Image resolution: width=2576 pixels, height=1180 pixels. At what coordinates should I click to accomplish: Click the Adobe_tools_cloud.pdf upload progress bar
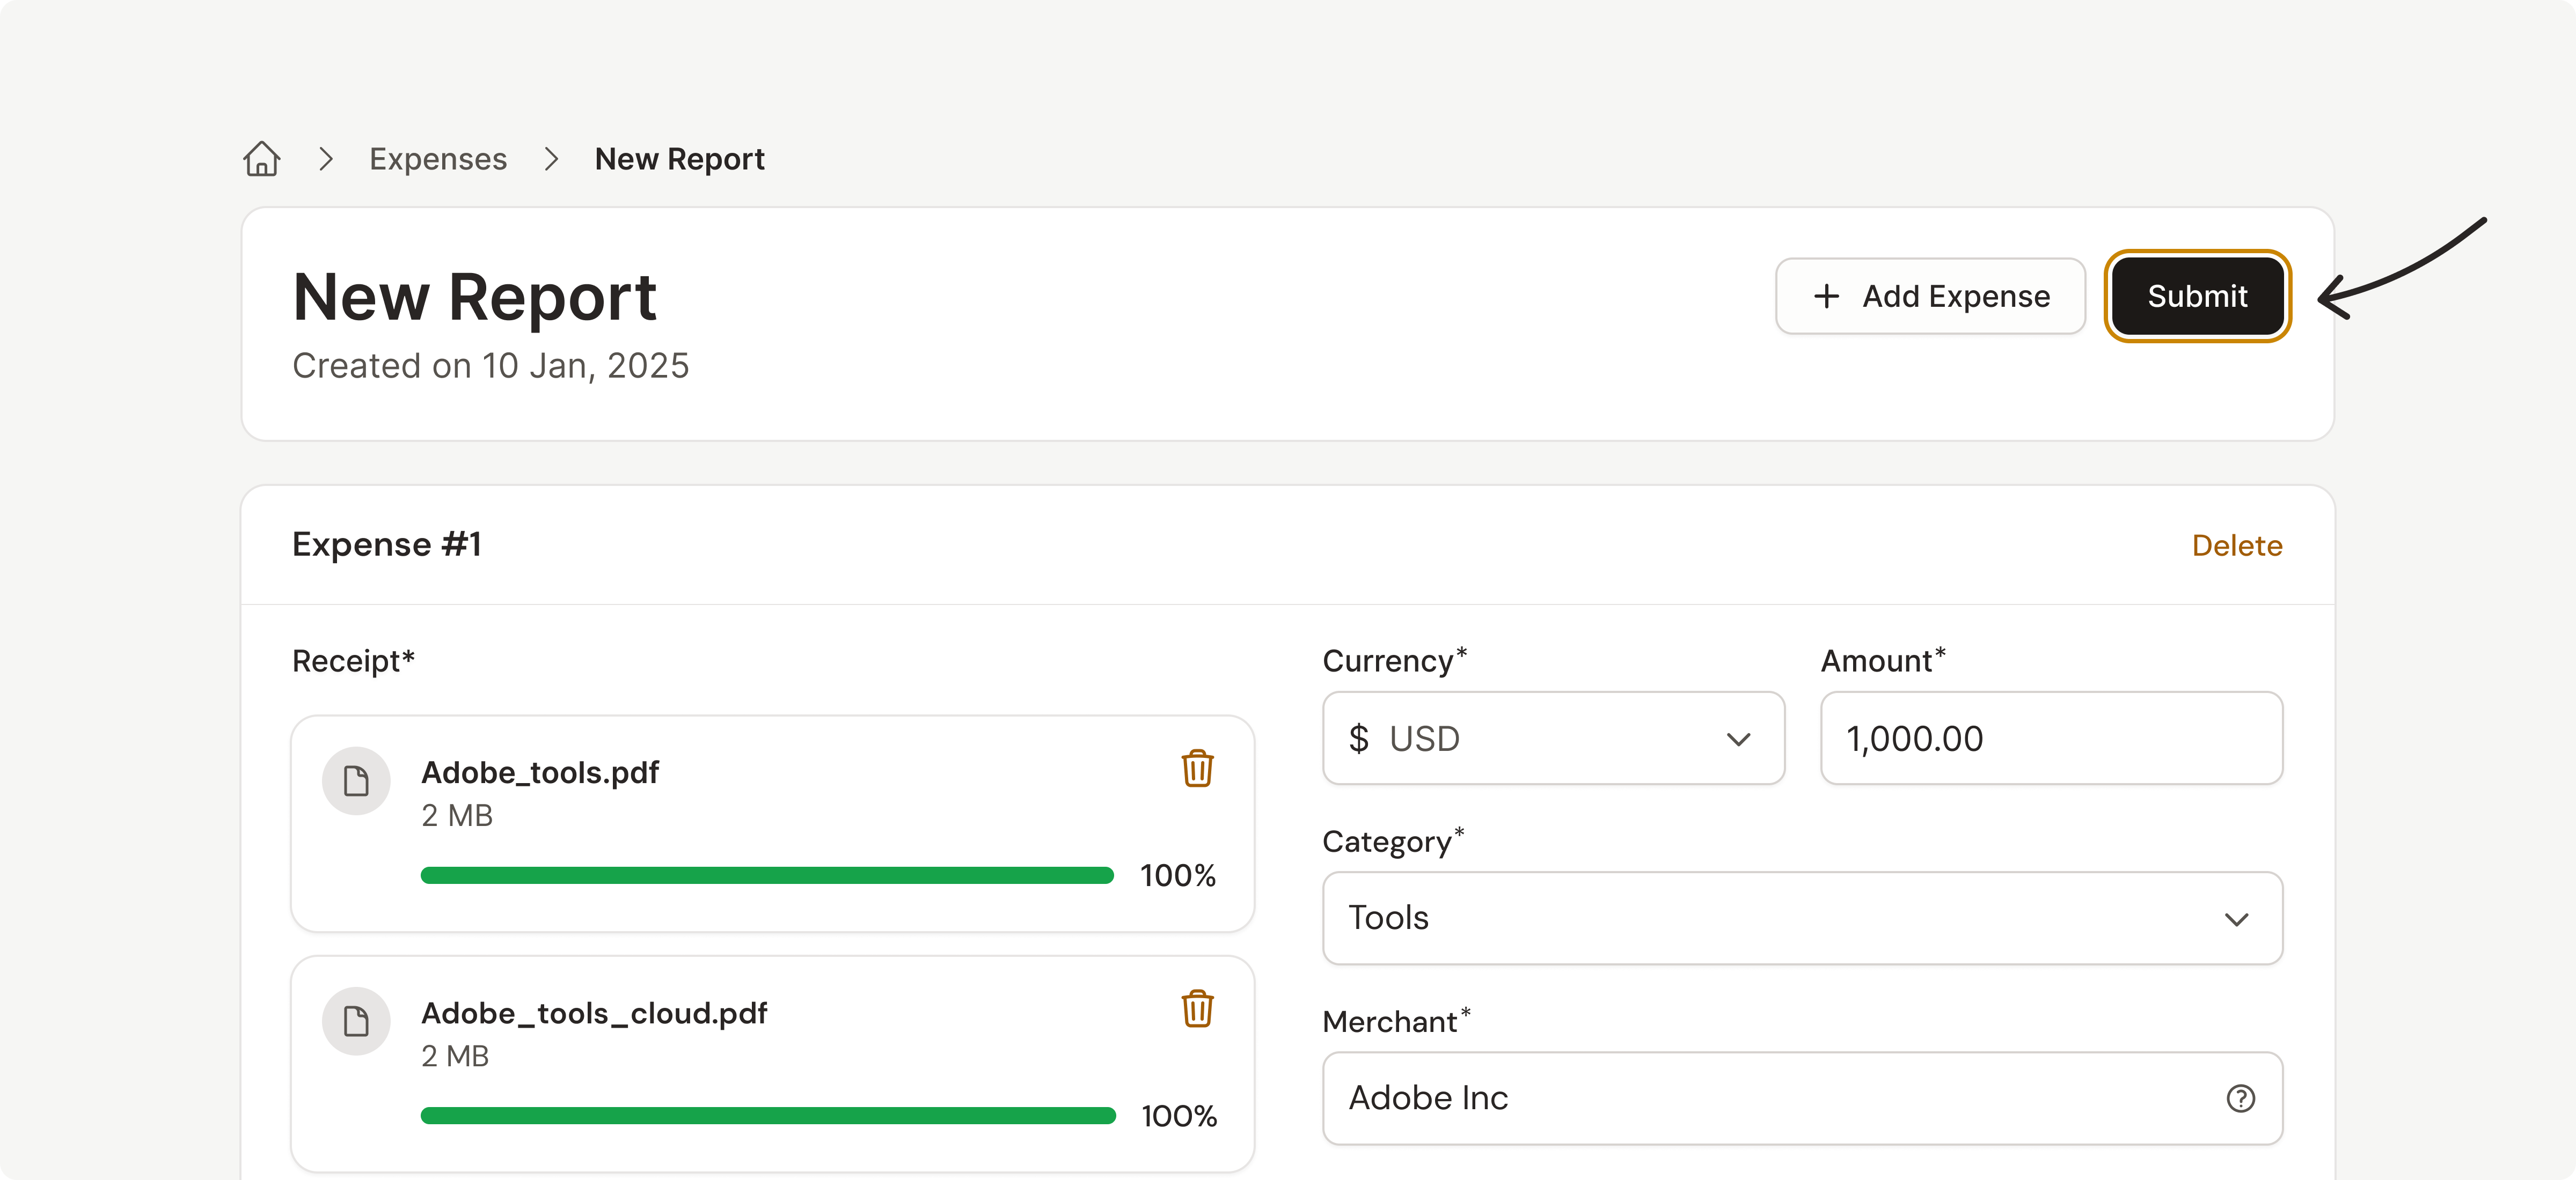tap(767, 1115)
